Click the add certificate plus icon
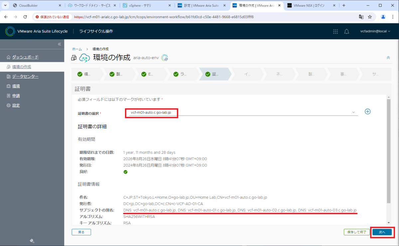 point(367,112)
